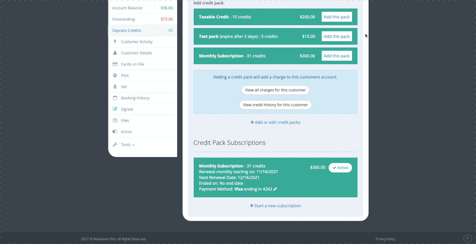Screen dimensions: 476x244
Task: Click the Signed pen-and-paper icon
Action: click(115, 109)
